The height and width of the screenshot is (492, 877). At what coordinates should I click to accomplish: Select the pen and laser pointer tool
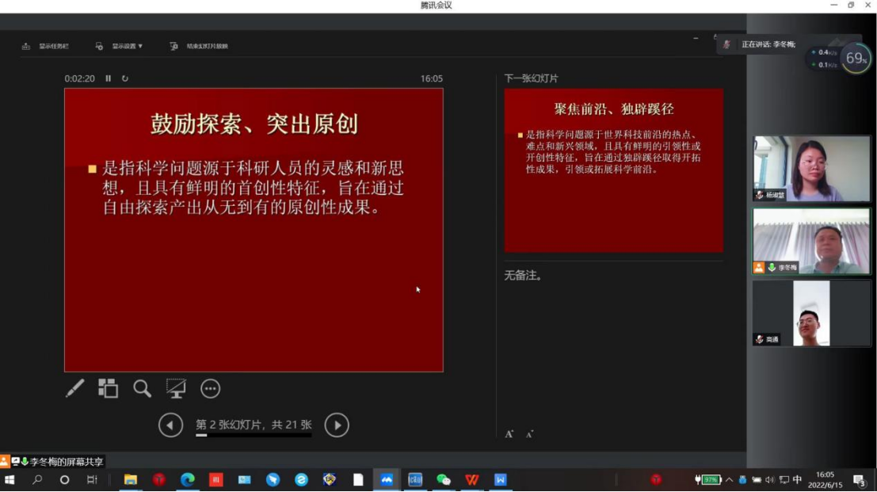click(74, 388)
